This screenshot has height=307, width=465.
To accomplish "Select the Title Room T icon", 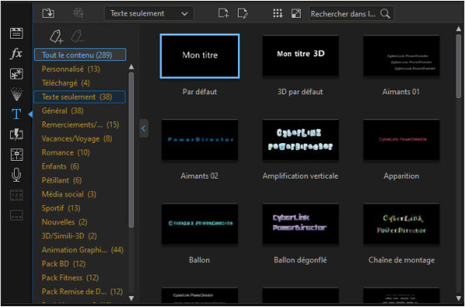I will pyautogui.click(x=16, y=114).
